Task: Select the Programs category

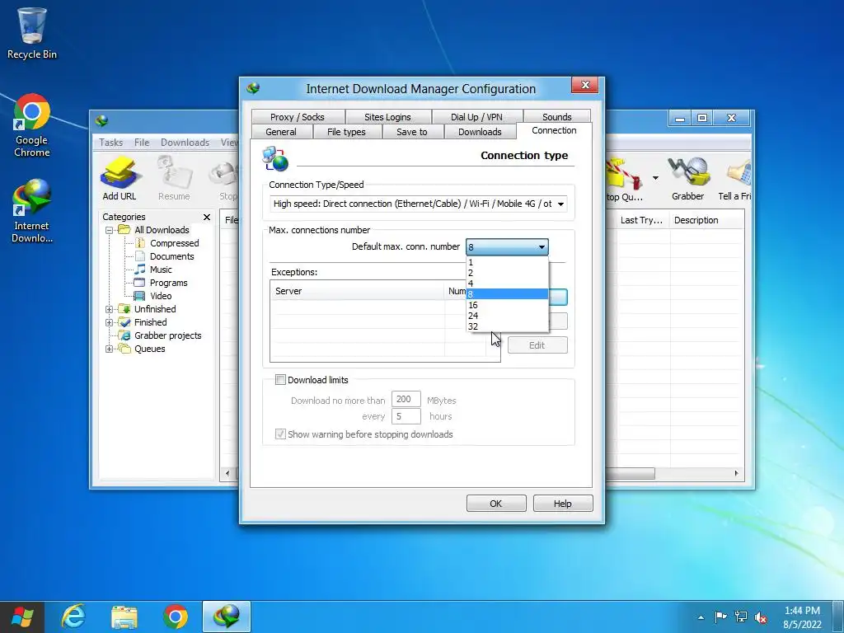Action: [168, 284]
